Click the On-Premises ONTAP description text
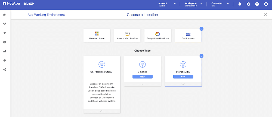 coord(102,92)
